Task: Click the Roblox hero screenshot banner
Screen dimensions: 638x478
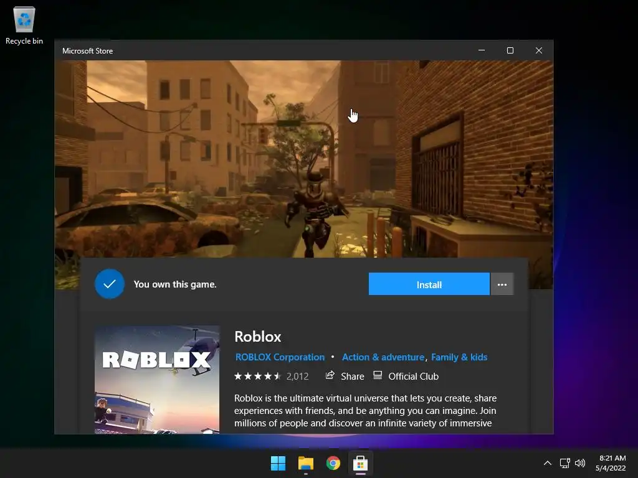Action: 304,159
